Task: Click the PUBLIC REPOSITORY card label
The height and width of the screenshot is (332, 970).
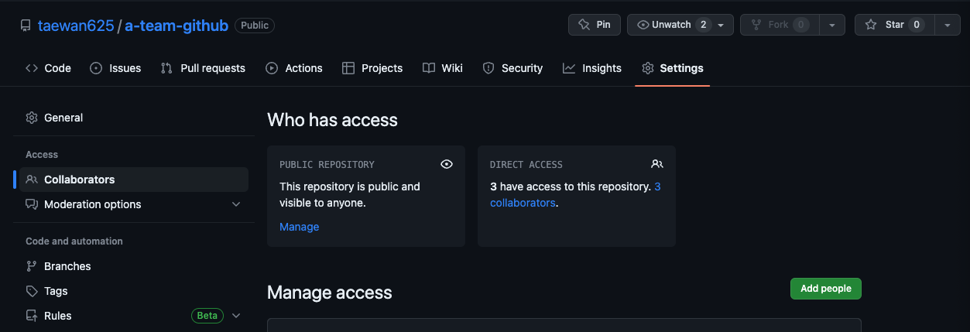Action: [327, 165]
